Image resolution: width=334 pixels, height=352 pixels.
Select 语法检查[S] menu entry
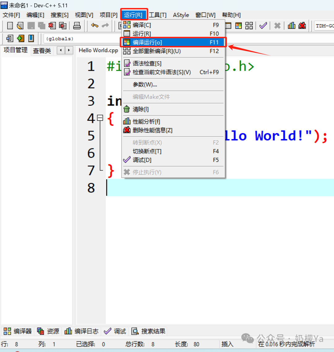pyautogui.click(x=173, y=63)
